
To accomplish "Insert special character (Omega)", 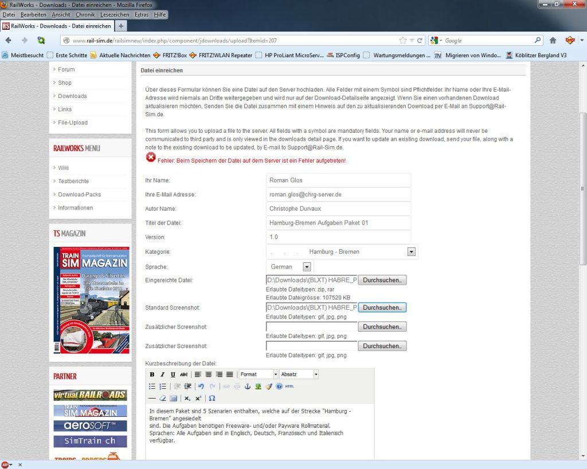I will [x=212, y=399].
